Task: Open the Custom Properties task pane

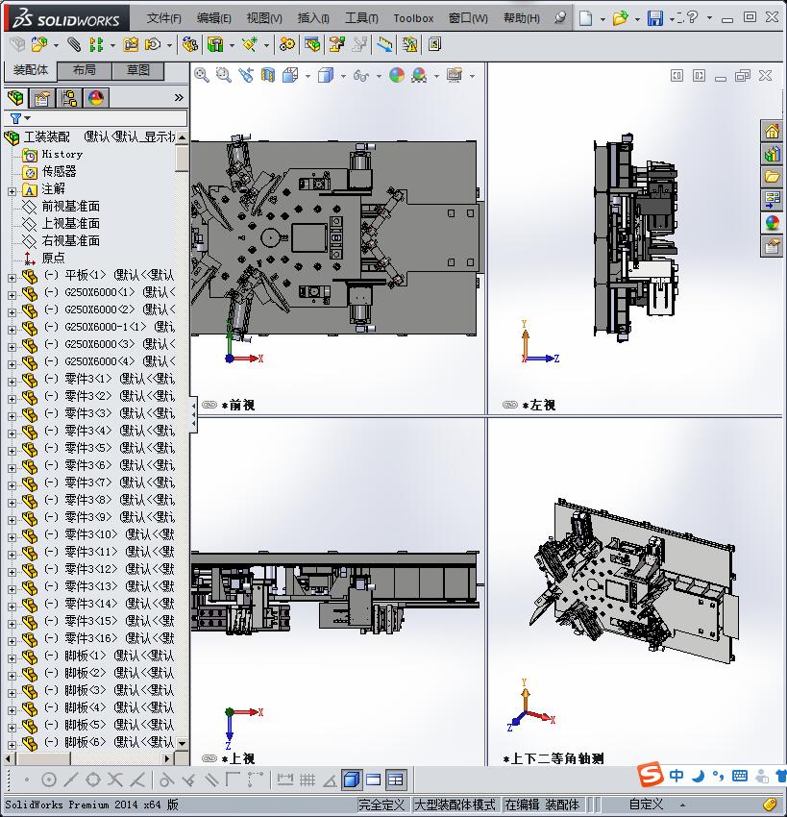Action: pos(772,246)
